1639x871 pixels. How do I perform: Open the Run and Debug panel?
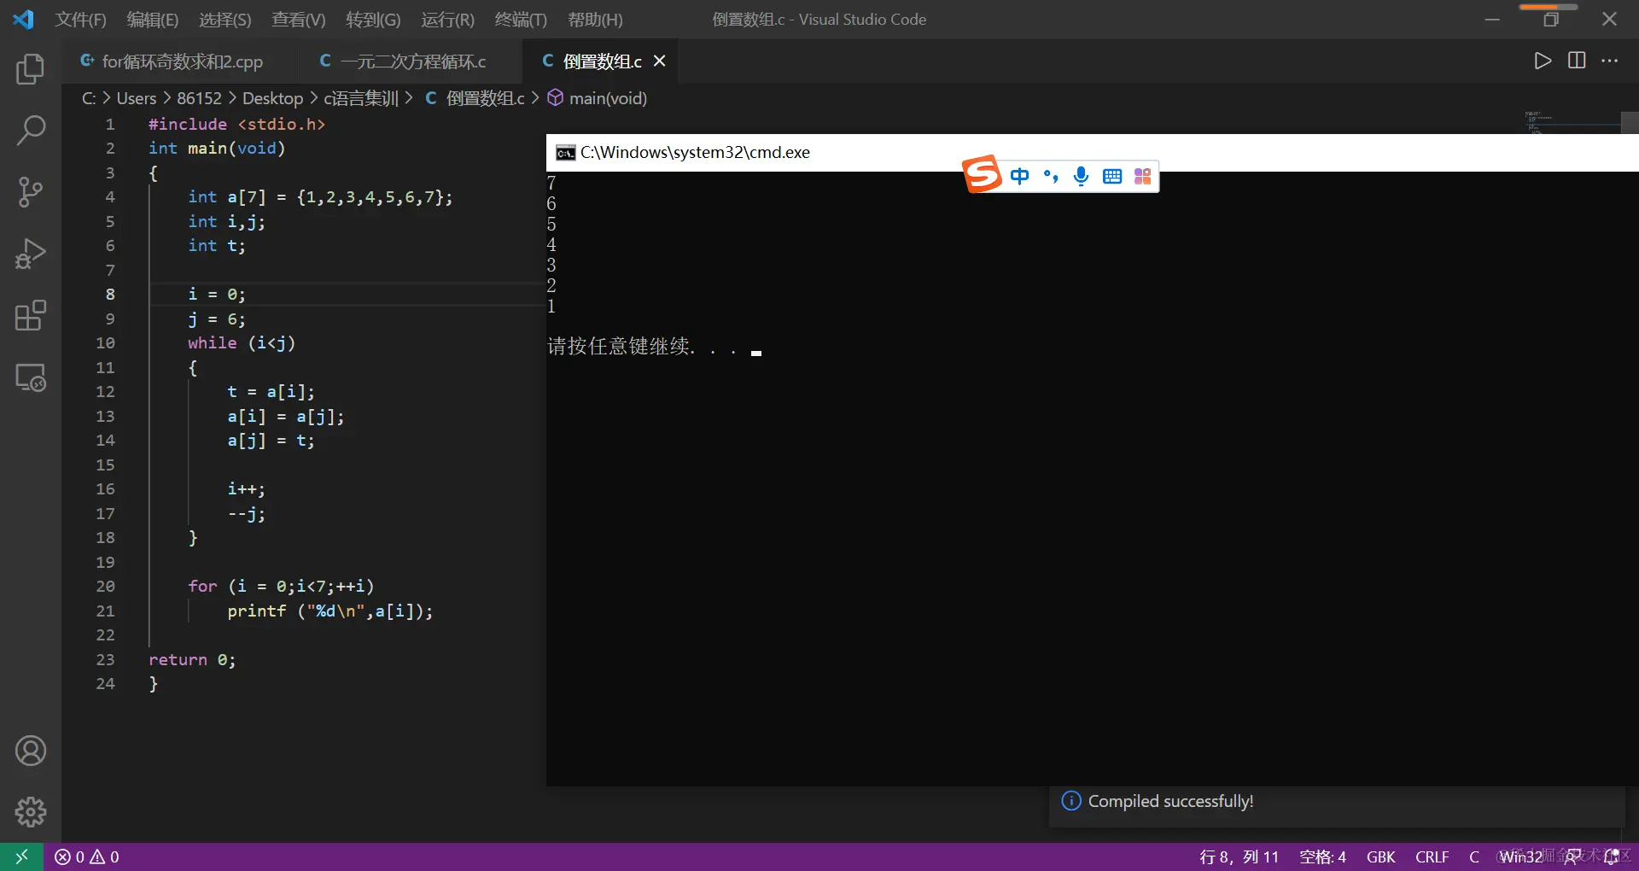click(31, 254)
